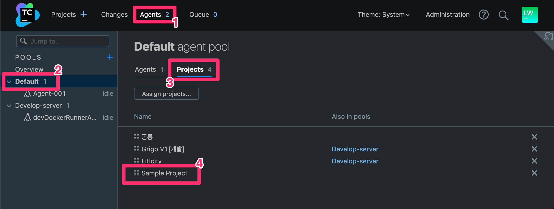554x209 pixels.
Task: Remove Sample Project from the pool
Action: [534, 173]
